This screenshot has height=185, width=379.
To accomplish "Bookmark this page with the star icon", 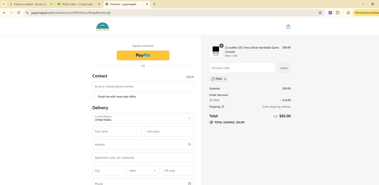I will tap(320, 13).
